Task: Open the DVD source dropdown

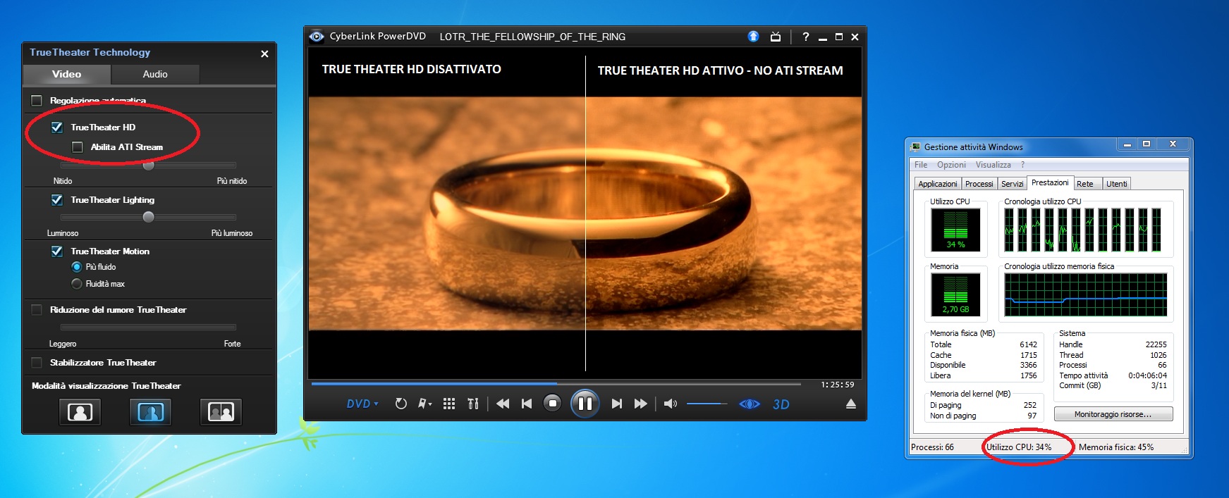Action: coord(362,404)
